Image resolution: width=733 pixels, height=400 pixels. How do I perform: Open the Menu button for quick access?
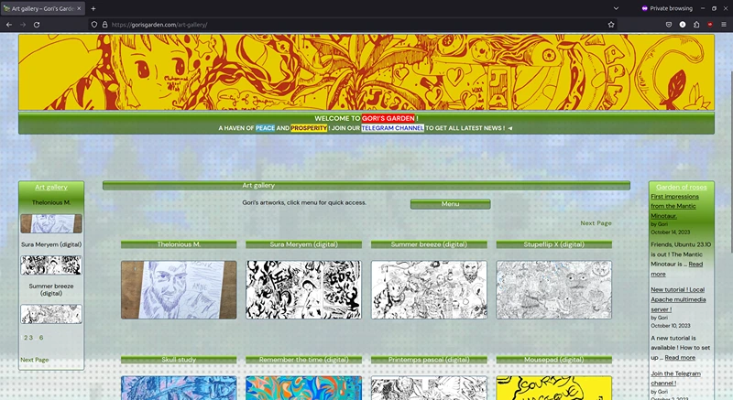click(x=450, y=204)
